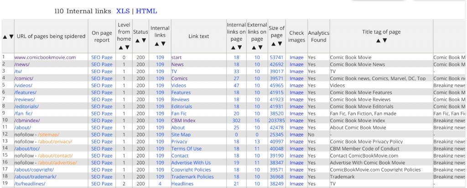This screenshot has width=467, height=188.
Task: Click Analytics Found value 'No' for sitemap row
Action: (x=311, y=135)
